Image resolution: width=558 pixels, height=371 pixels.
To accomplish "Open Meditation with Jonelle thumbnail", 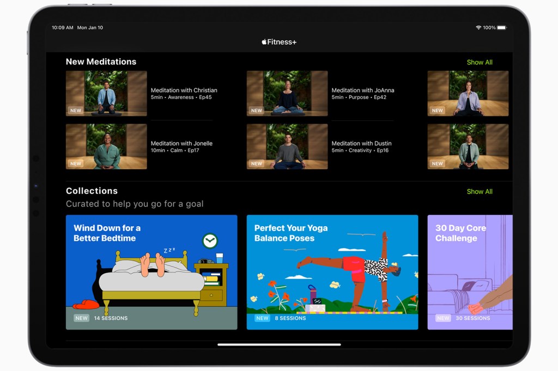I will point(106,146).
